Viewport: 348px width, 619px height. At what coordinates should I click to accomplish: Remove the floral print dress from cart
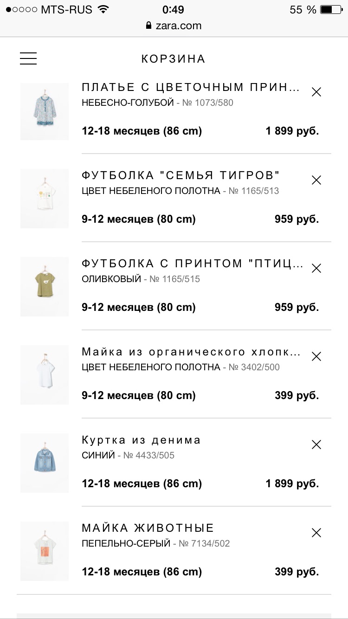pyautogui.click(x=316, y=92)
